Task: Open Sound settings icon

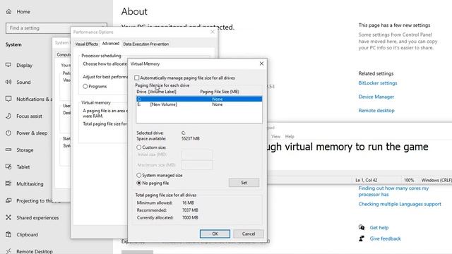Action: pos(8,82)
